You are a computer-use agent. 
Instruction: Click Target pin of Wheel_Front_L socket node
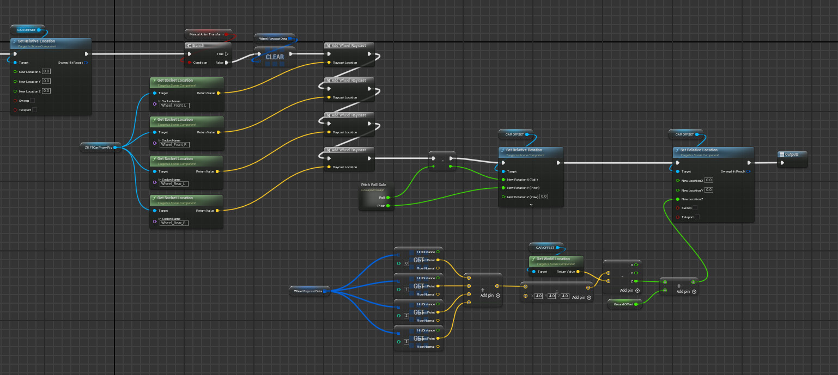pyautogui.click(x=154, y=93)
